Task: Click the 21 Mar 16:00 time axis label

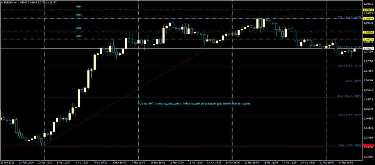Action: (x=326, y=163)
